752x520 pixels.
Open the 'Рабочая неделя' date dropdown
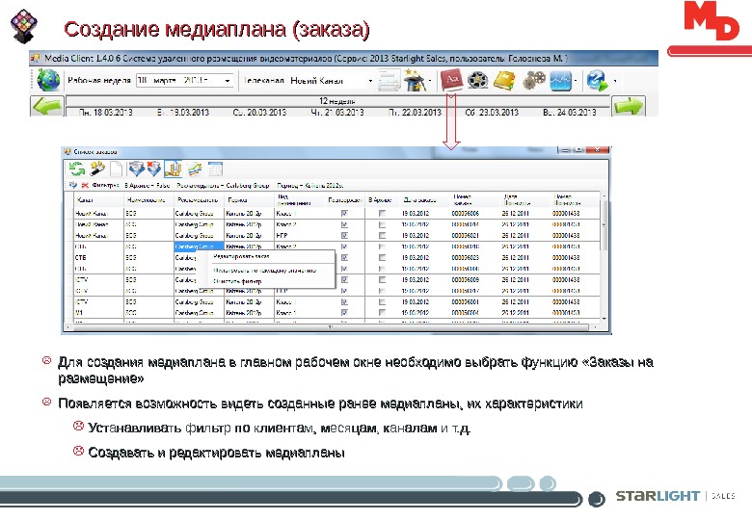tap(228, 81)
